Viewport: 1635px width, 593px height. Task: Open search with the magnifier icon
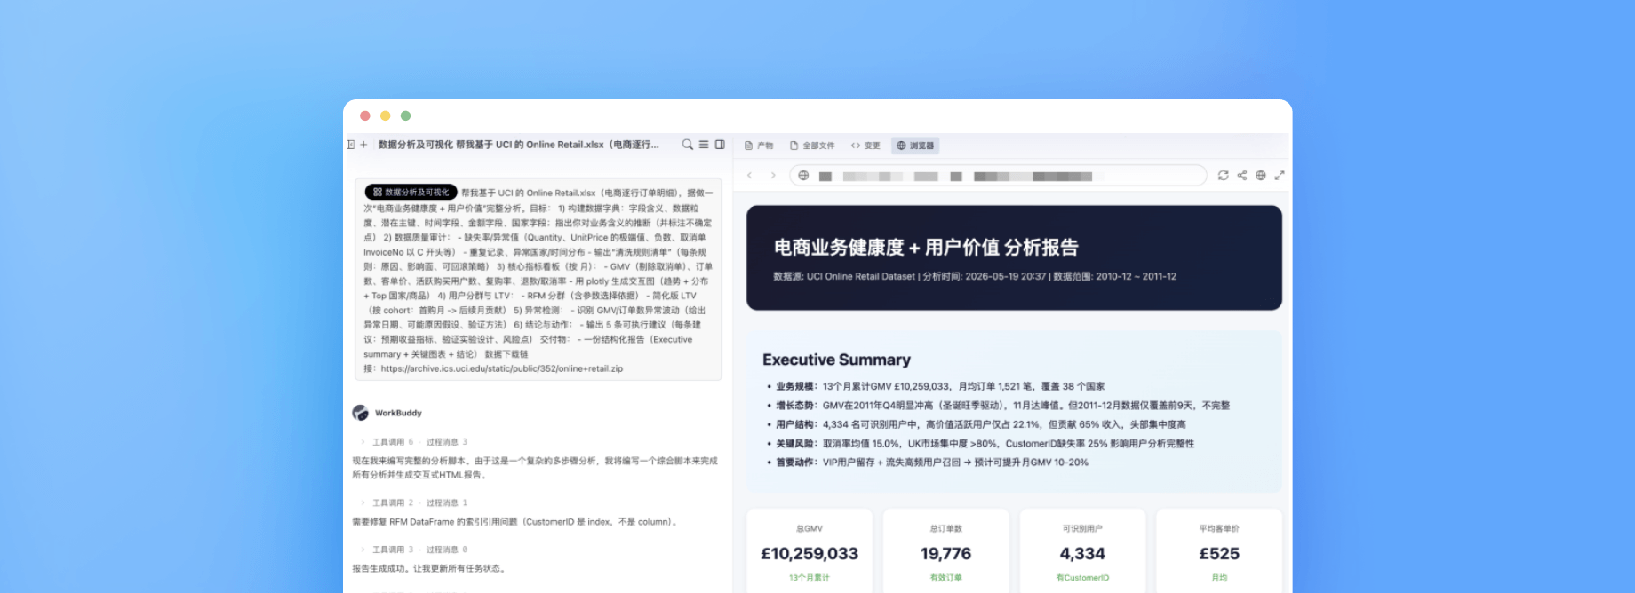(687, 145)
